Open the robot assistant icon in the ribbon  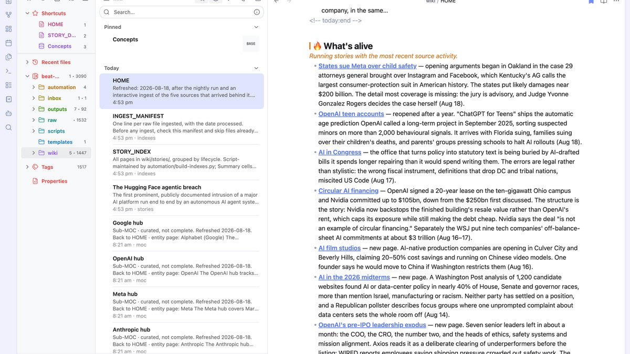[x=8, y=113]
